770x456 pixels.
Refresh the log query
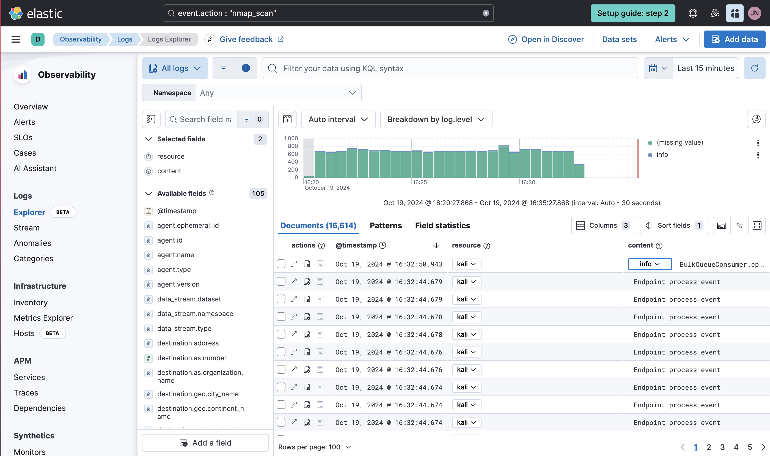754,68
